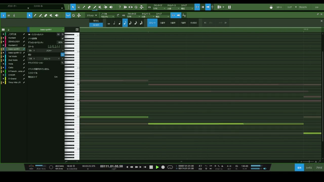The image size is (324, 182).
Task: Open the bass synth1 track selector dropdown
Action: pyautogui.click(x=47, y=30)
